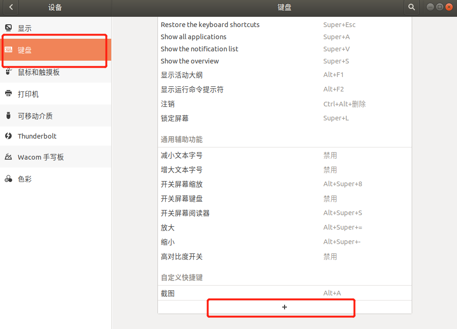Add a custom shortcut with plus button
The height and width of the screenshot is (329, 457).
[285, 307]
